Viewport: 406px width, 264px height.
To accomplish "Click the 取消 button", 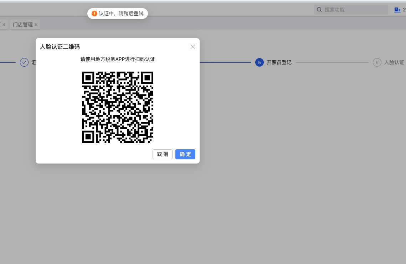I will [162, 154].
